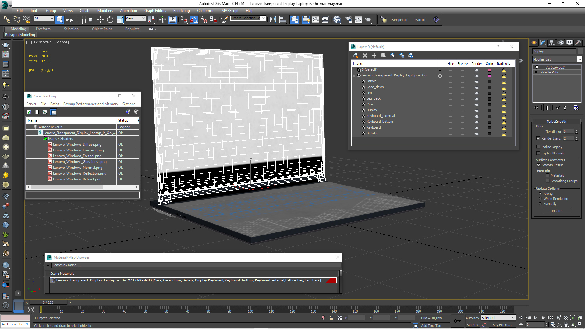Image resolution: width=585 pixels, height=329 pixels.
Task: Click Delete layer X icon in Layer dialog
Action: coord(365,55)
